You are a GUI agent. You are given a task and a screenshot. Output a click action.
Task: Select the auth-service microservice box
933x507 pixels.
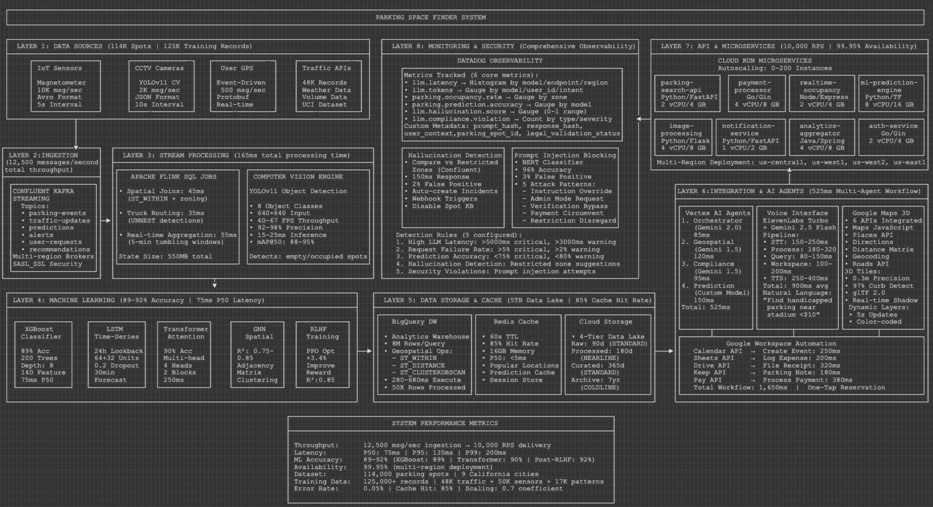click(x=891, y=137)
